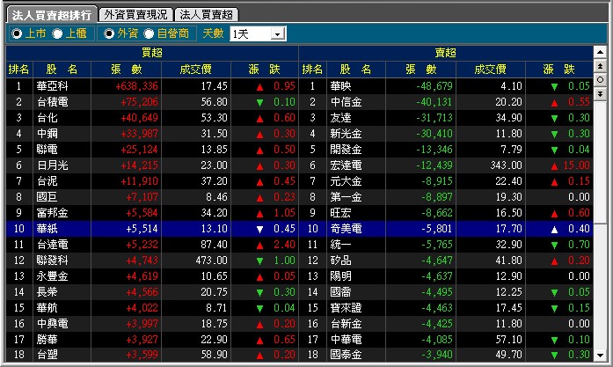This screenshot has height=367, width=613.
Task: Select 元大金 stock name
Action: click(346, 181)
